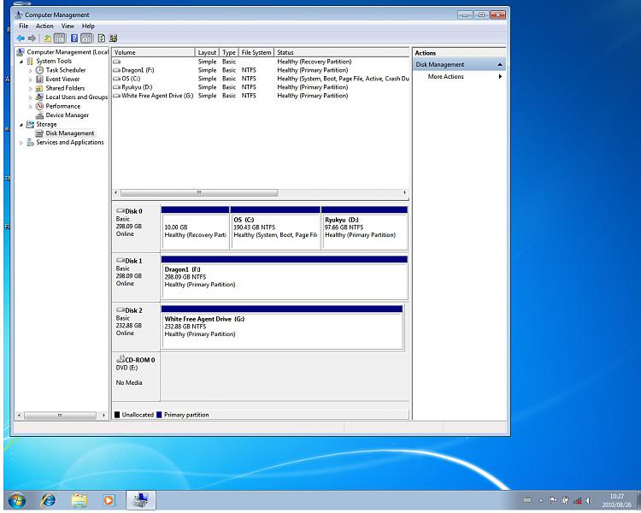Screen dimensions: 641x513
Task: Click the Shared Folders icon
Action: (x=39, y=88)
